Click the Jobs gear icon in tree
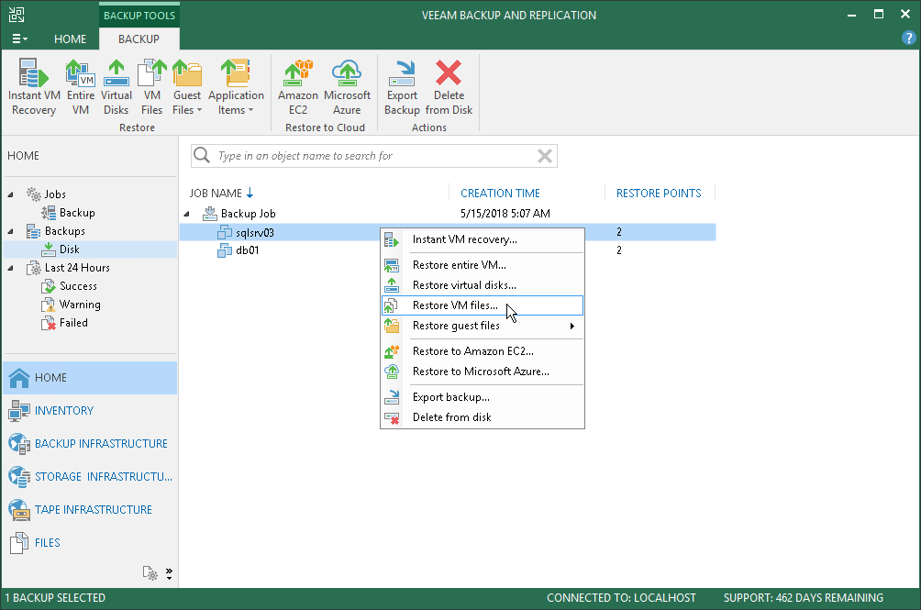Viewport: 921px width, 610px height. (x=34, y=194)
